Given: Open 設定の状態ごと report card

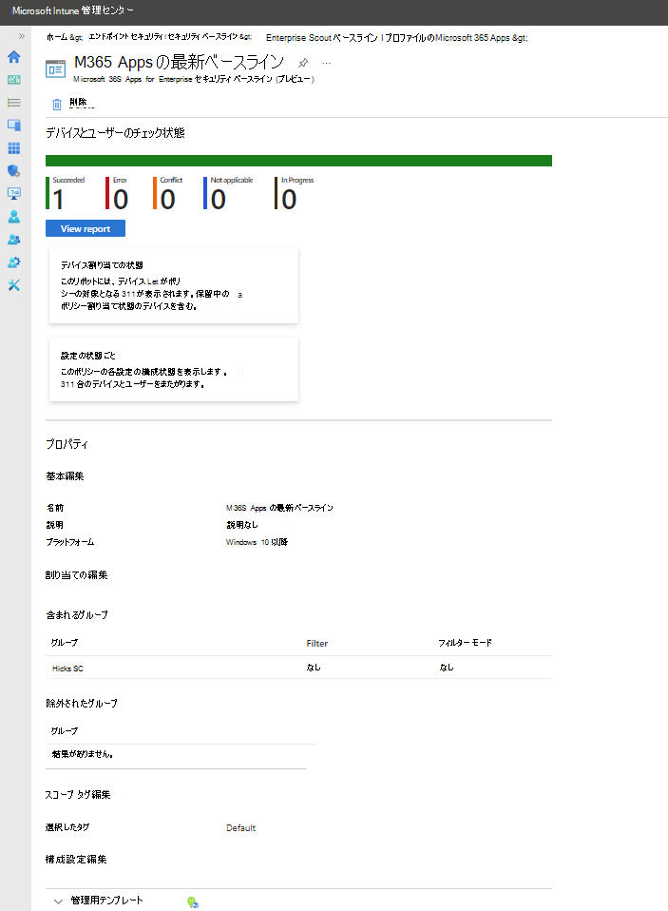Looking at the screenshot, I should pyautogui.click(x=174, y=370).
